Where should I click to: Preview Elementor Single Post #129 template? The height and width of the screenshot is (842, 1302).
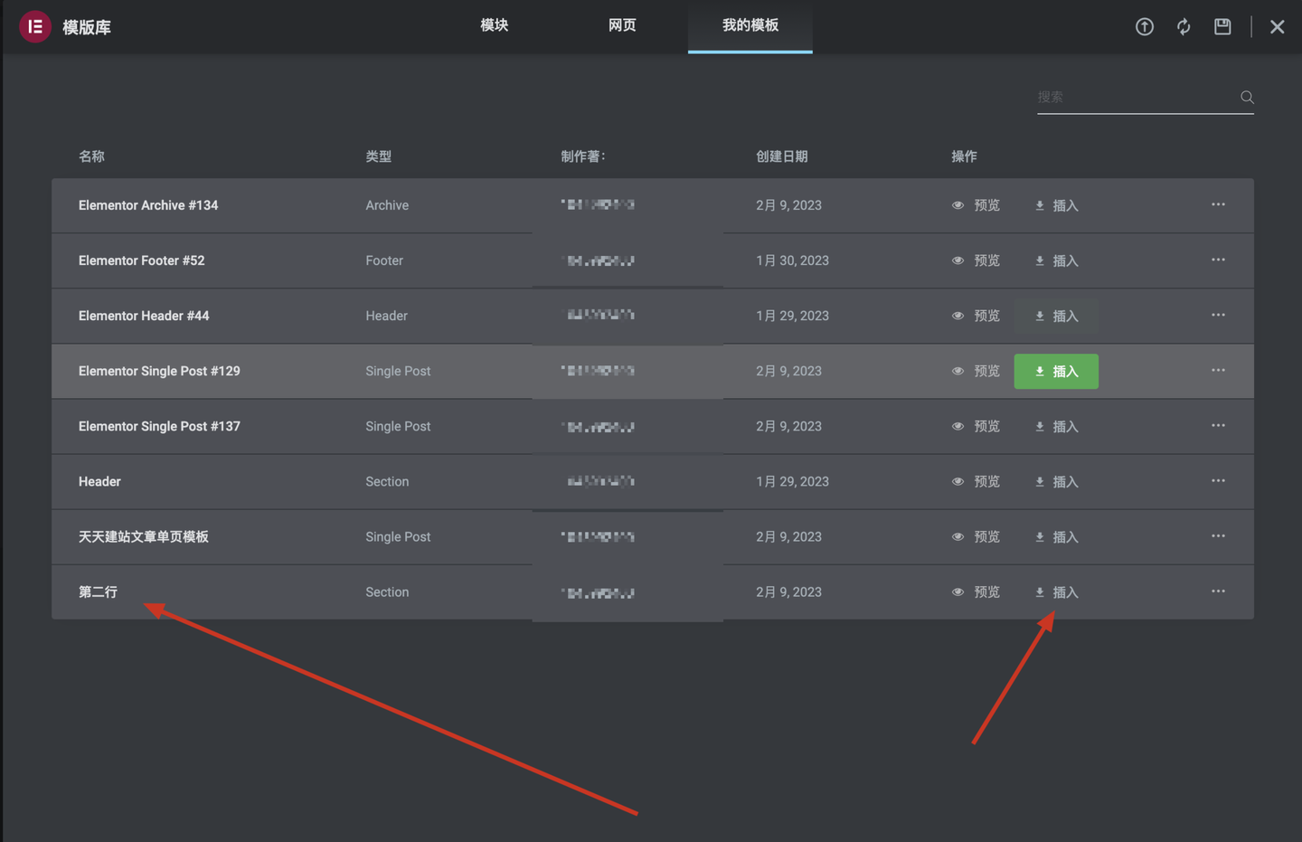point(976,371)
